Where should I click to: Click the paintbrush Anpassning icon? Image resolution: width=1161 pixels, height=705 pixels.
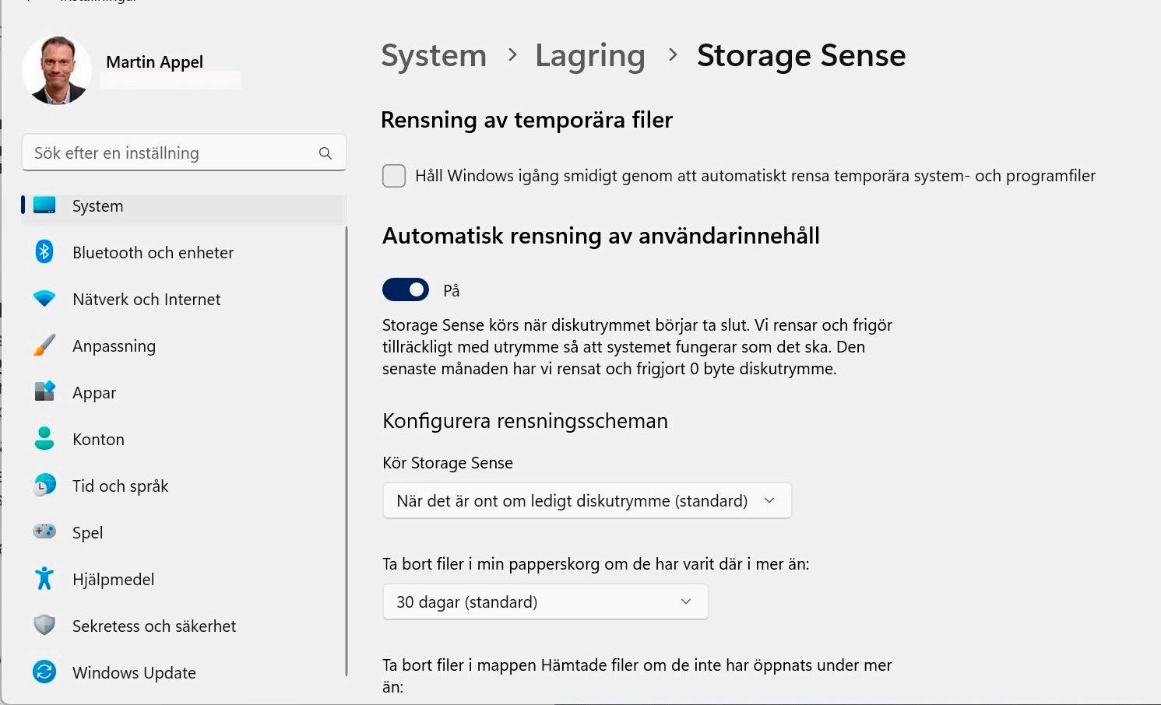point(44,345)
